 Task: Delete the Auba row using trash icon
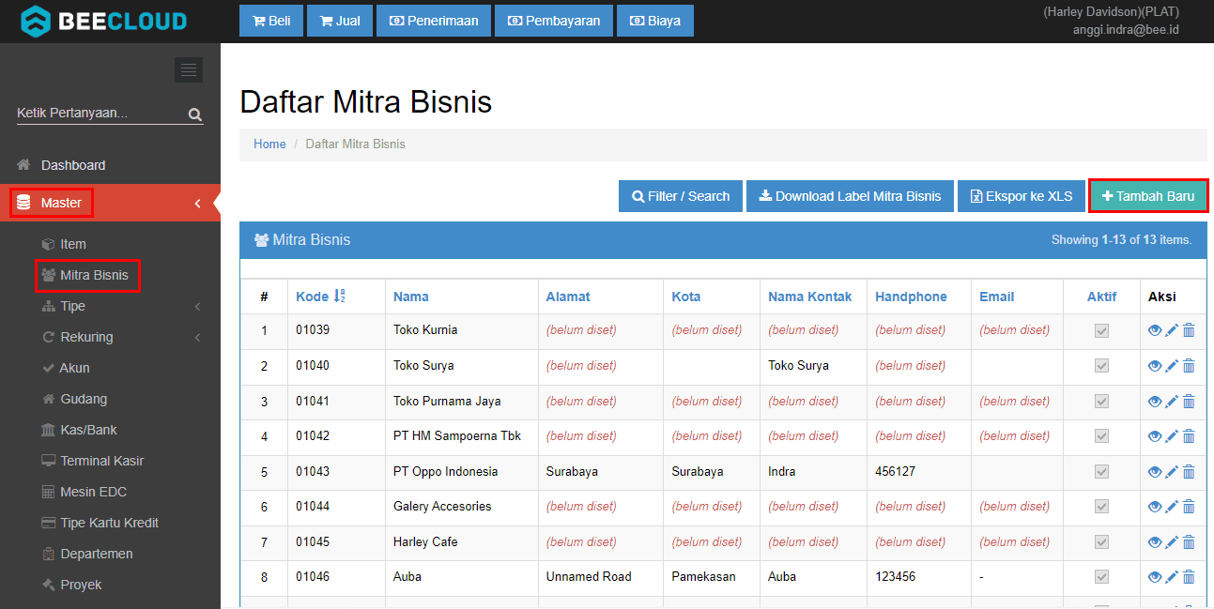[x=1189, y=577]
